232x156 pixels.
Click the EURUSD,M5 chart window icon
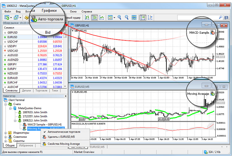72,87
